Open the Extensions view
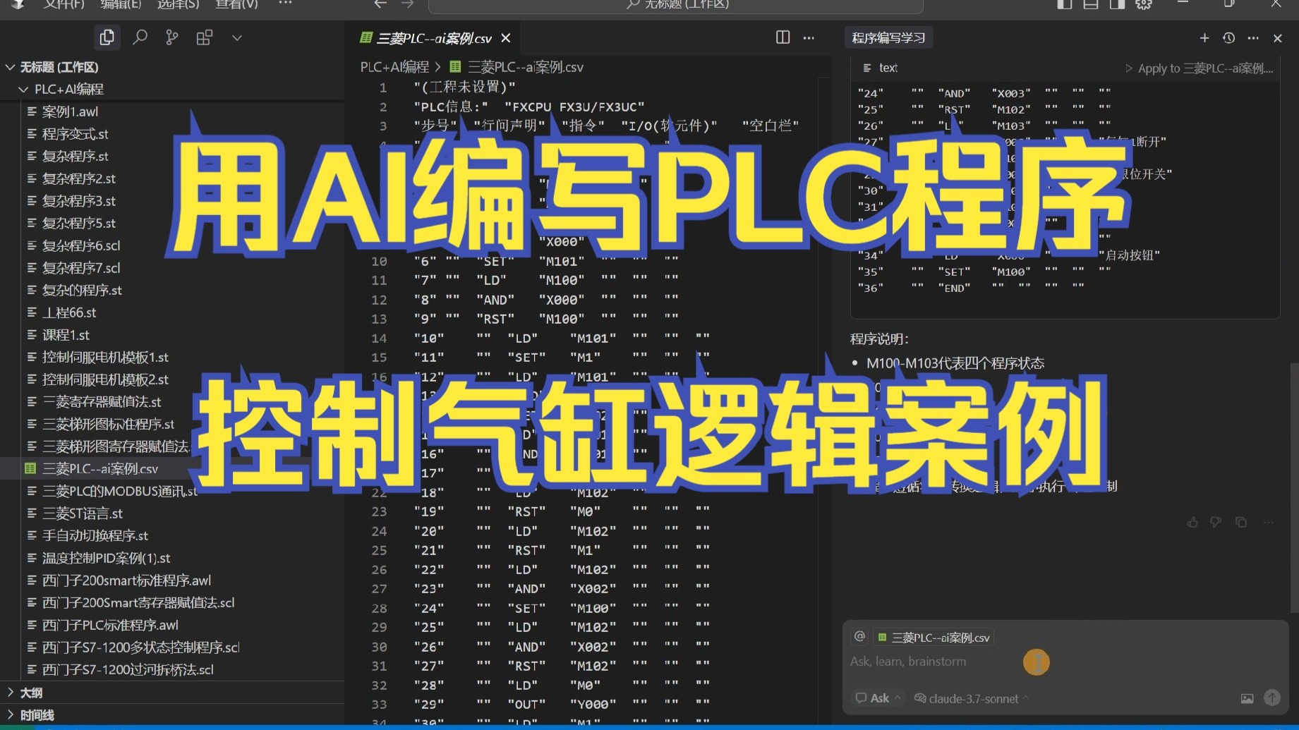The width and height of the screenshot is (1299, 730). click(x=204, y=37)
